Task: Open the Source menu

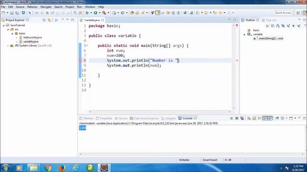Action: tap(20, 7)
